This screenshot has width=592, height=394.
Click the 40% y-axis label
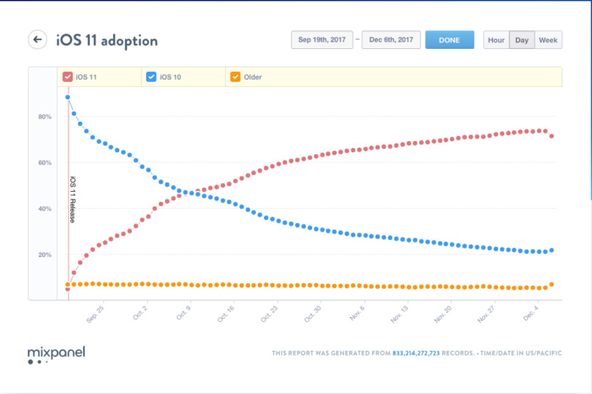pyautogui.click(x=45, y=209)
